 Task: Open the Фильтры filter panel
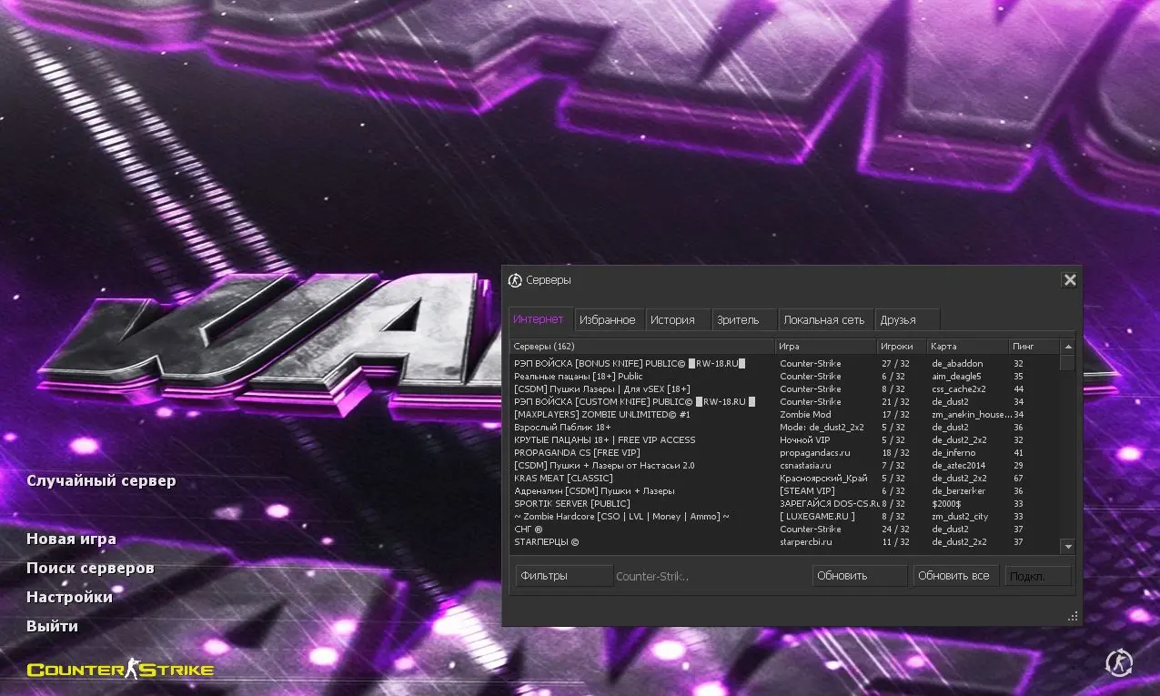tap(564, 576)
